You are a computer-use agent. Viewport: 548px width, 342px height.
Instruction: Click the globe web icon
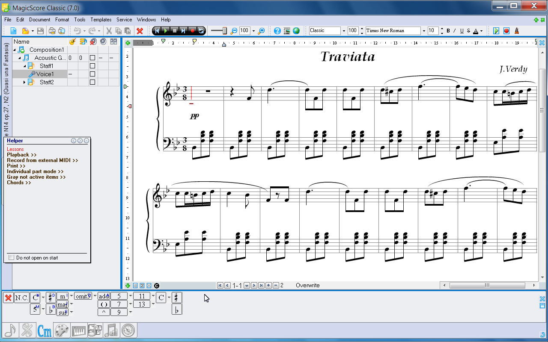pos(296,31)
